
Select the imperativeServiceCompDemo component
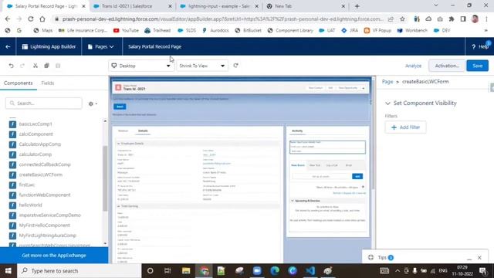click(x=49, y=215)
